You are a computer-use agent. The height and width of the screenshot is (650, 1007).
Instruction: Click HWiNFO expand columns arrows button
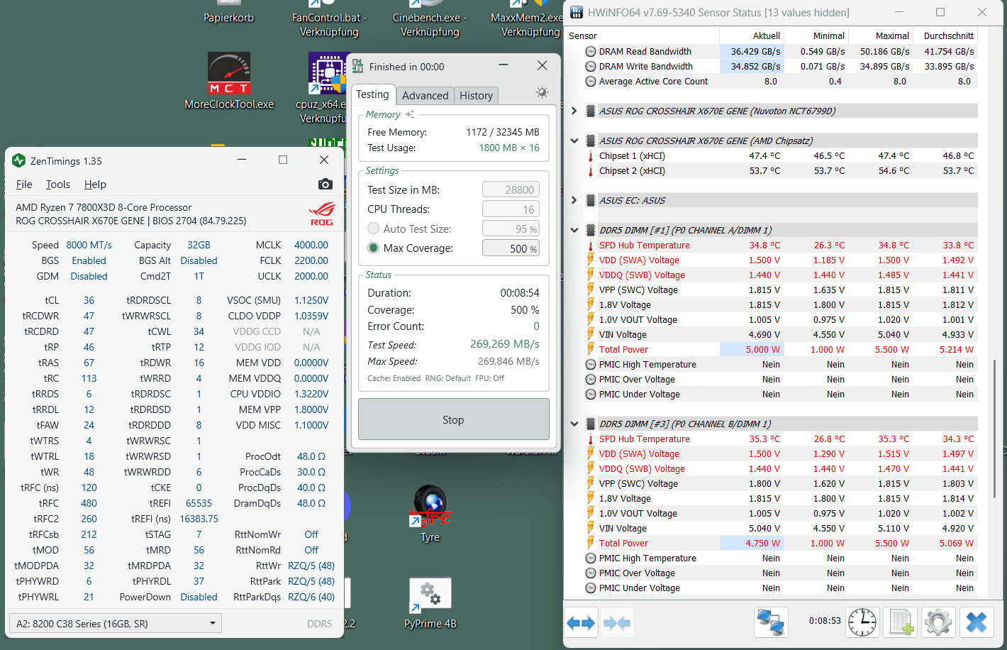[x=581, y=623]
